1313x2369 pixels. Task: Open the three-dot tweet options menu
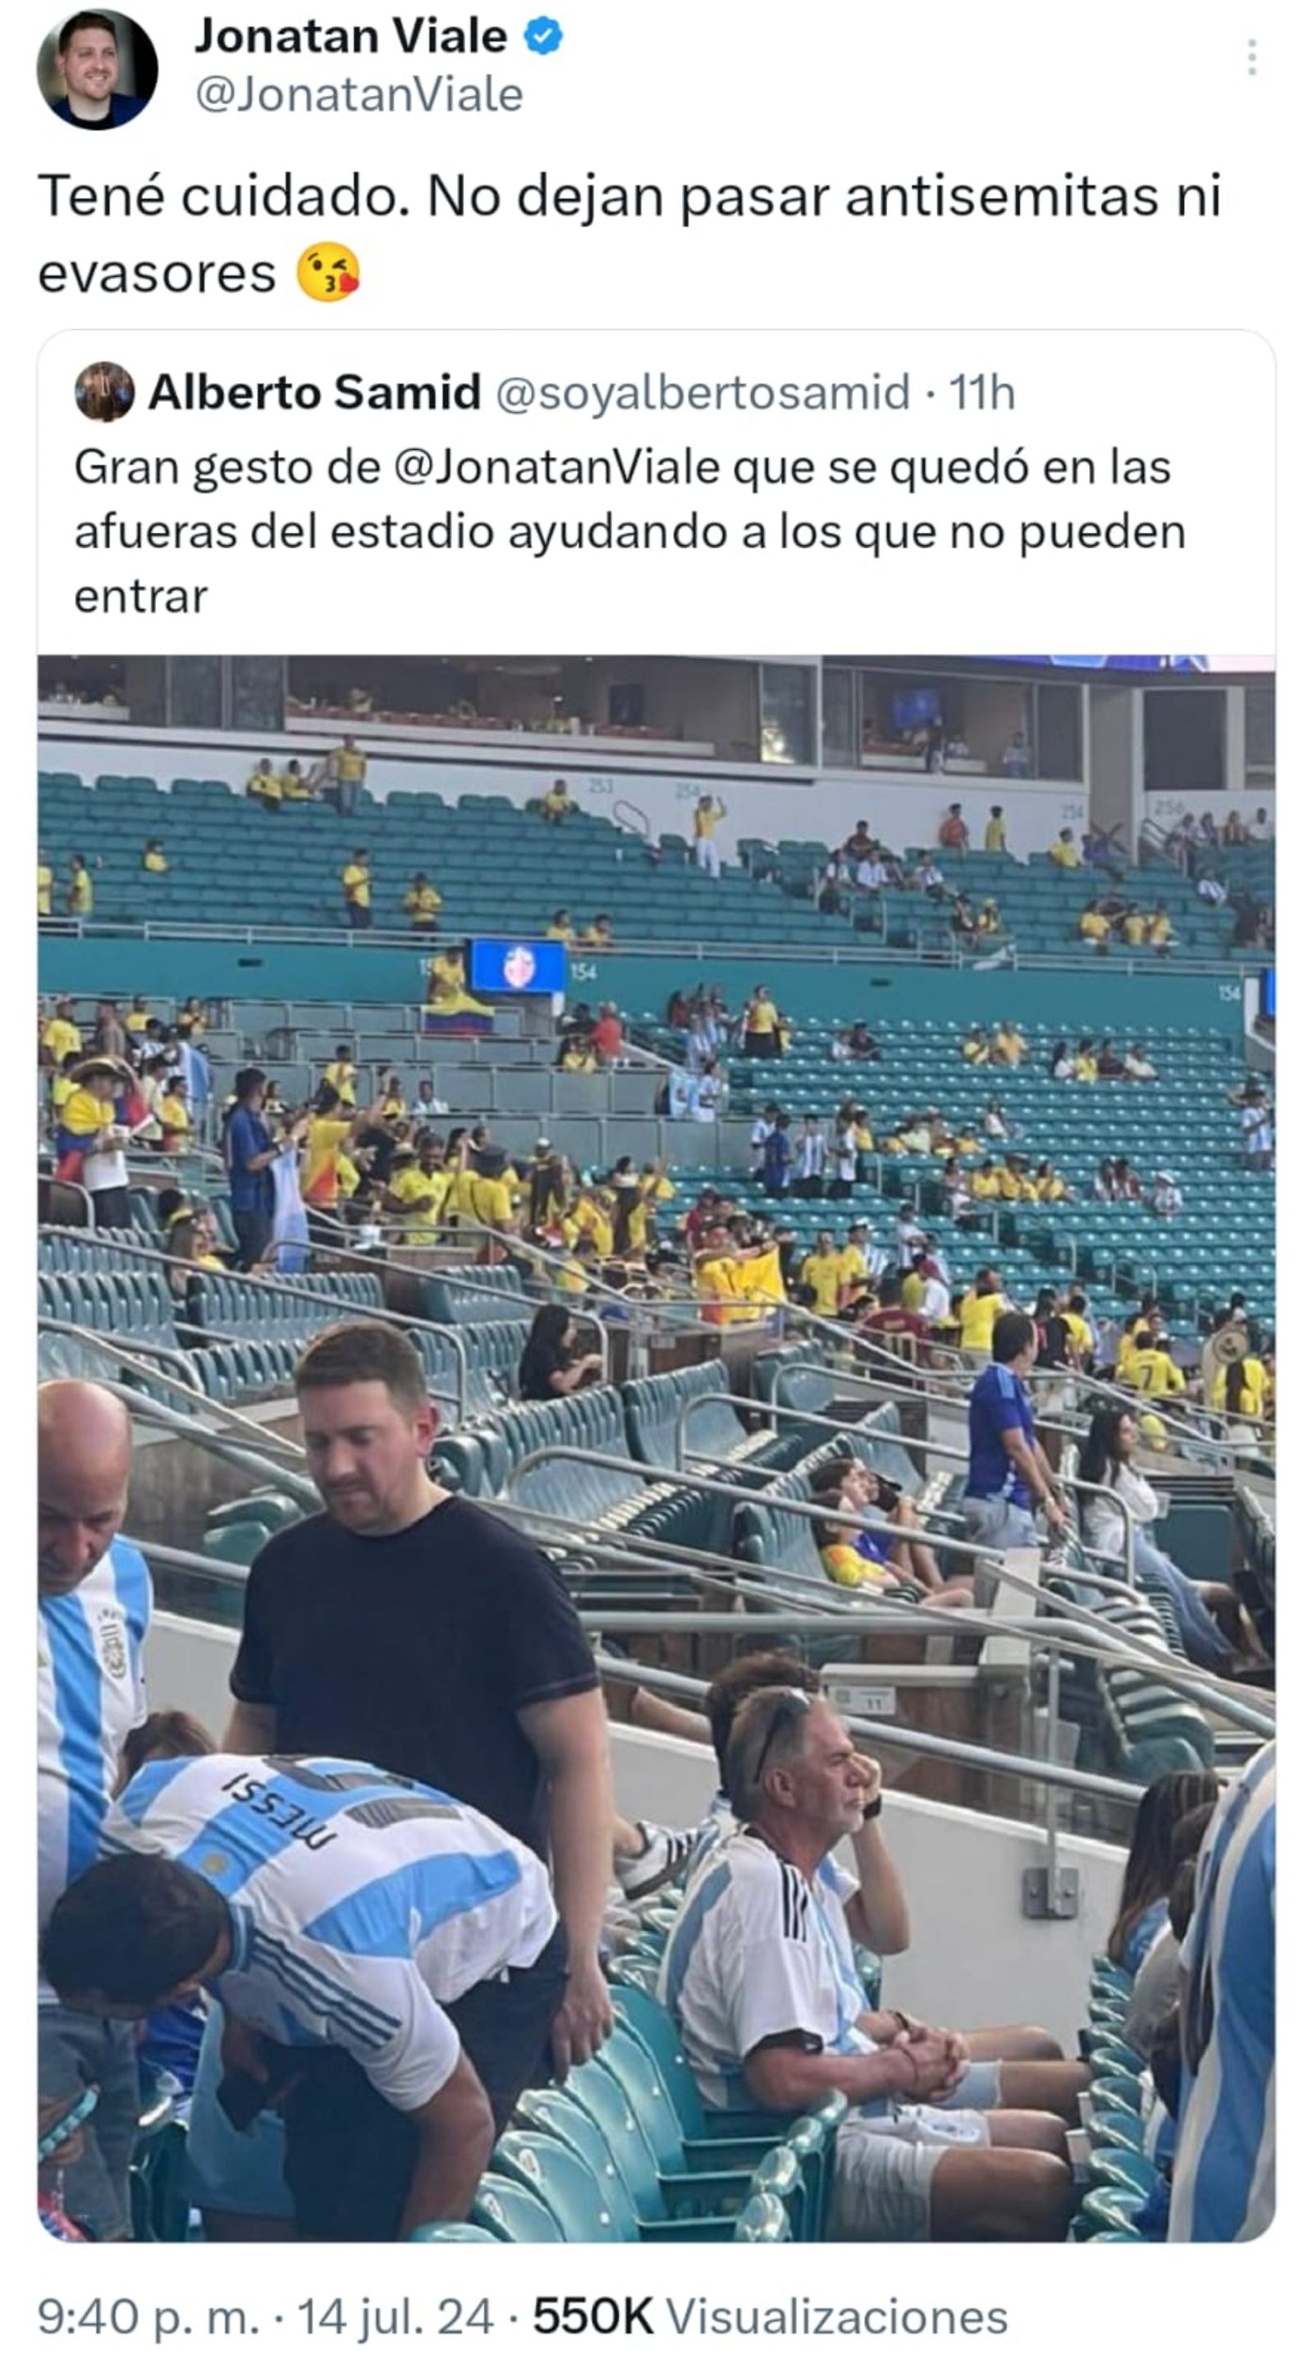1251,57
